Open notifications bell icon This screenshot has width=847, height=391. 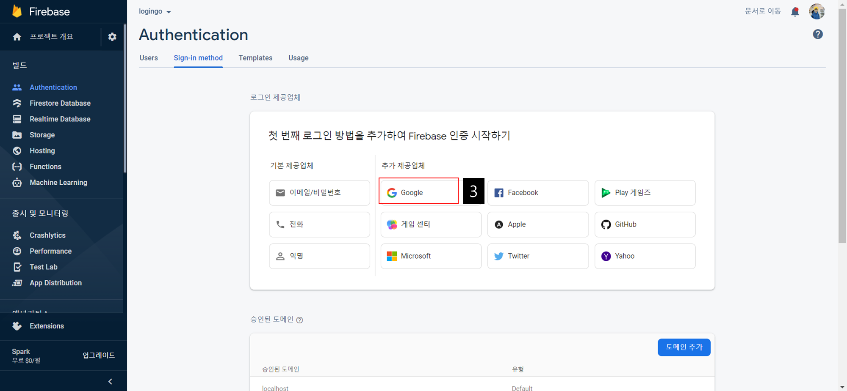click(x=795, y=11)
